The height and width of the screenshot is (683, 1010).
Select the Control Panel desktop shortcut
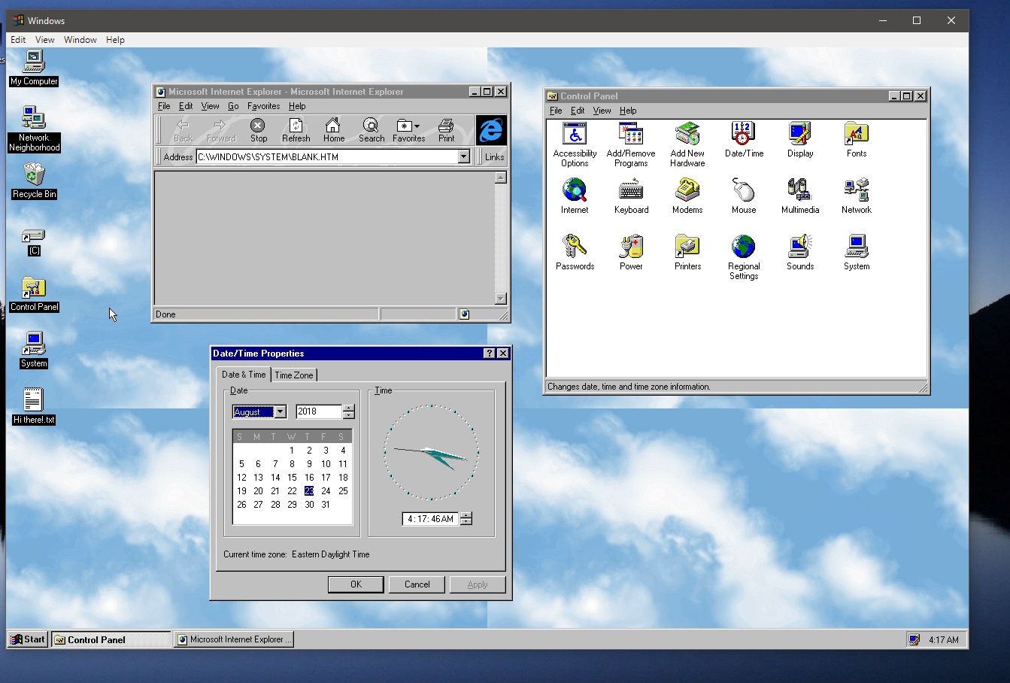[34, 294]
